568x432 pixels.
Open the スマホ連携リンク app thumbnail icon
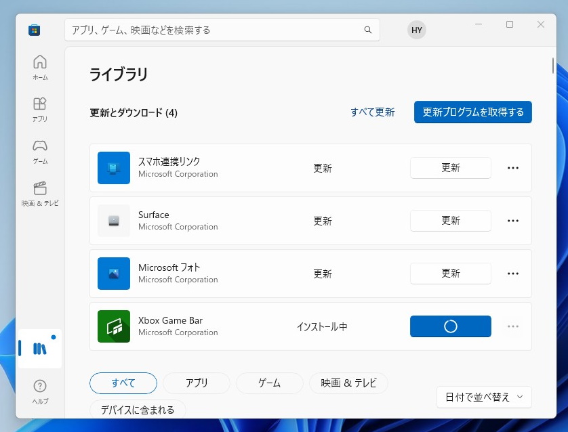113,168
